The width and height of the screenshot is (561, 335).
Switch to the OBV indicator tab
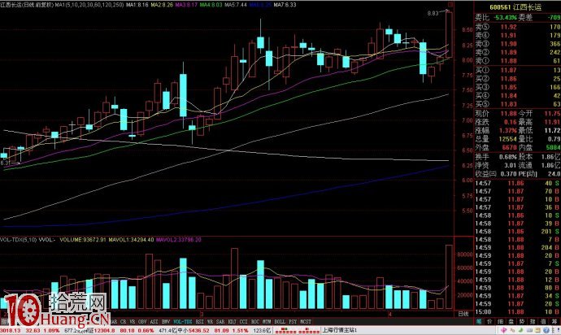(x=142, y=322)
